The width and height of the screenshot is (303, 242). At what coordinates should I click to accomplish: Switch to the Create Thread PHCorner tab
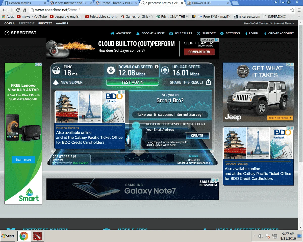(x=116, y=3)
